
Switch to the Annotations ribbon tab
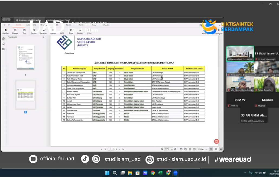(31, 25)
